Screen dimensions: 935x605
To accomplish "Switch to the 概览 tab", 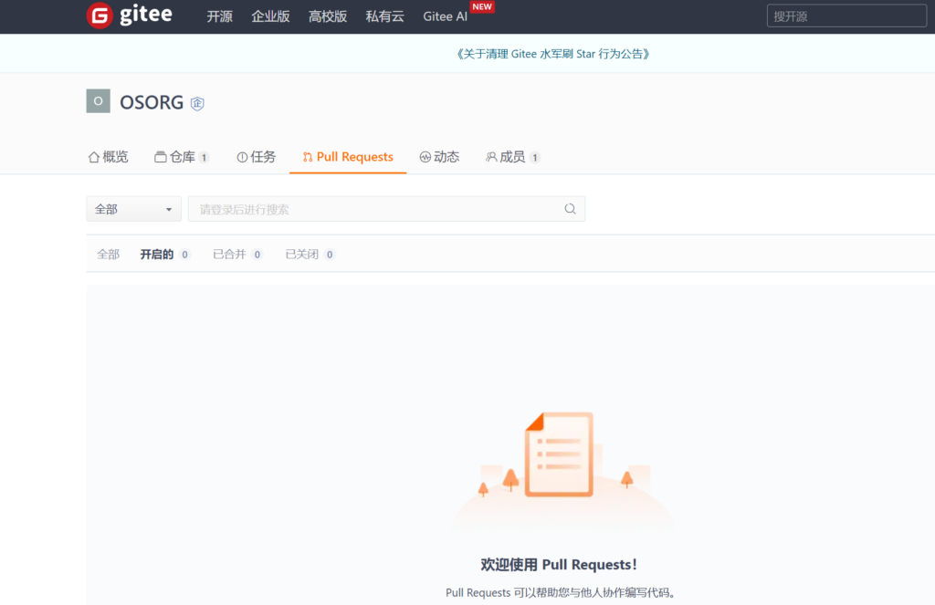I will (108, 157).
